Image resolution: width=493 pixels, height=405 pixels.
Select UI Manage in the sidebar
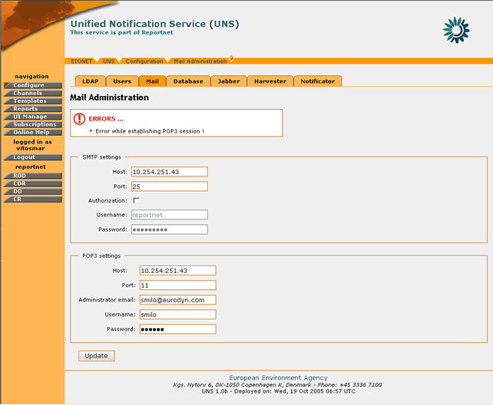coord(33,117)
